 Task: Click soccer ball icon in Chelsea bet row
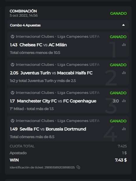13,37
